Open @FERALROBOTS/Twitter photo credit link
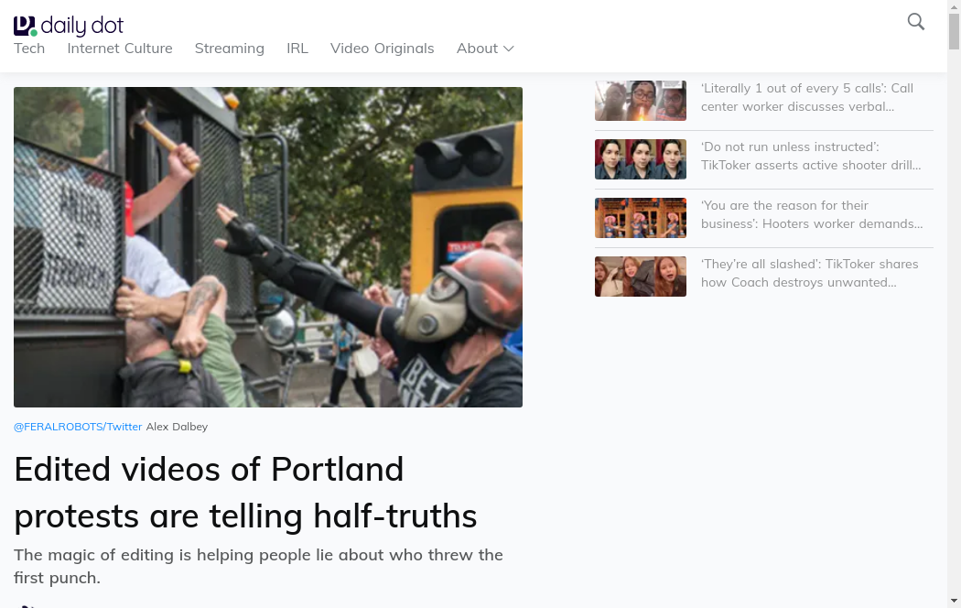The width and height of the screenshot is (961, 608). pyautogui.click(x=78, y=427)
